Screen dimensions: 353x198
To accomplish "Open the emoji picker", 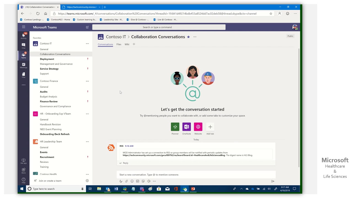I will 132,181.
